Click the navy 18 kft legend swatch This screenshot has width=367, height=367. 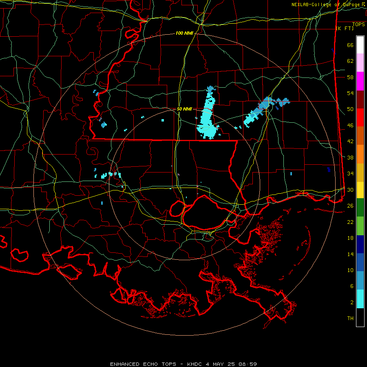(x=360, y=244)
